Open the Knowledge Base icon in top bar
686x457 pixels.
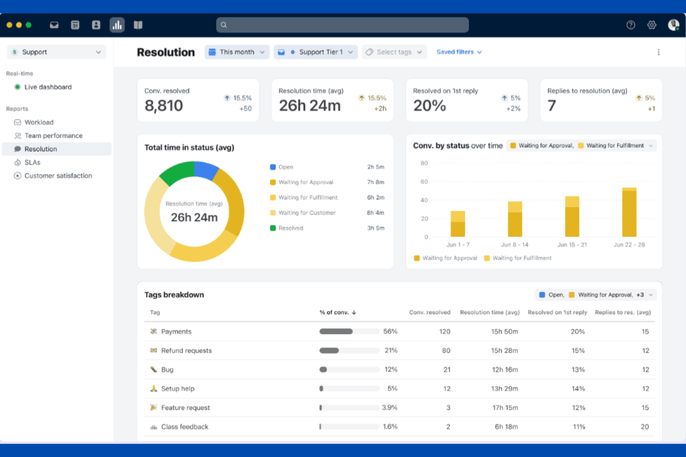(x=138, y=25)
